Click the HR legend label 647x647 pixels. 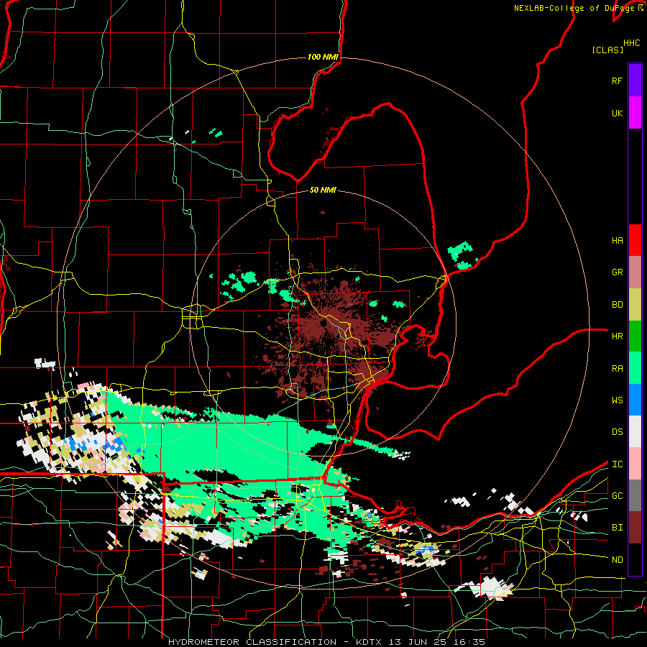click(617, 336)
